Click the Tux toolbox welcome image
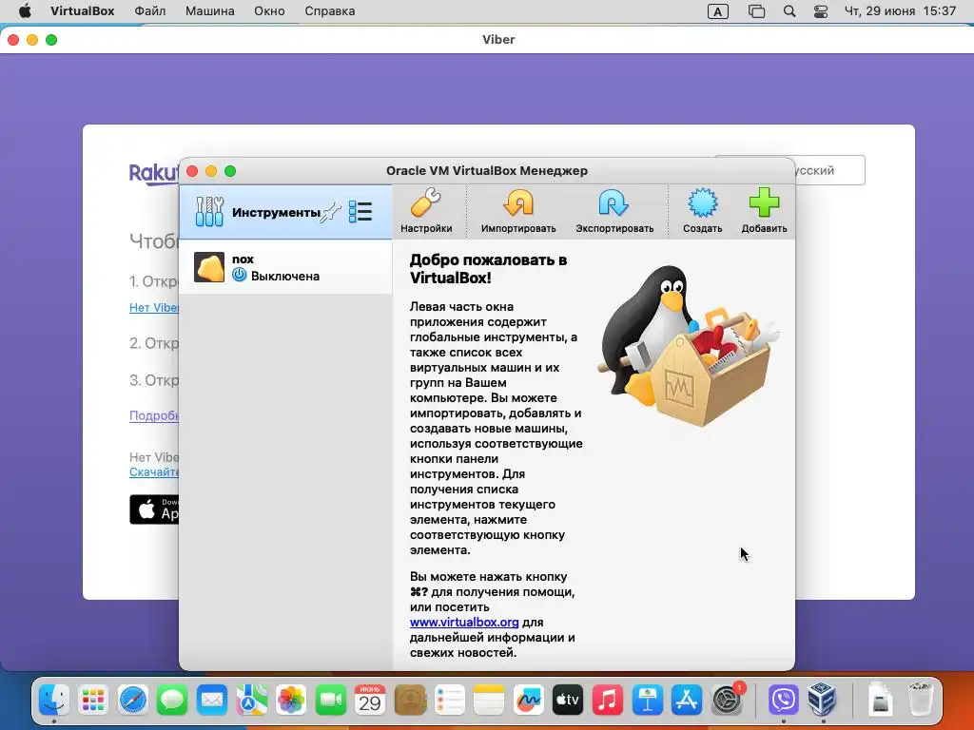Viewport: 974px width, 730px height. (x=689, y=345)
